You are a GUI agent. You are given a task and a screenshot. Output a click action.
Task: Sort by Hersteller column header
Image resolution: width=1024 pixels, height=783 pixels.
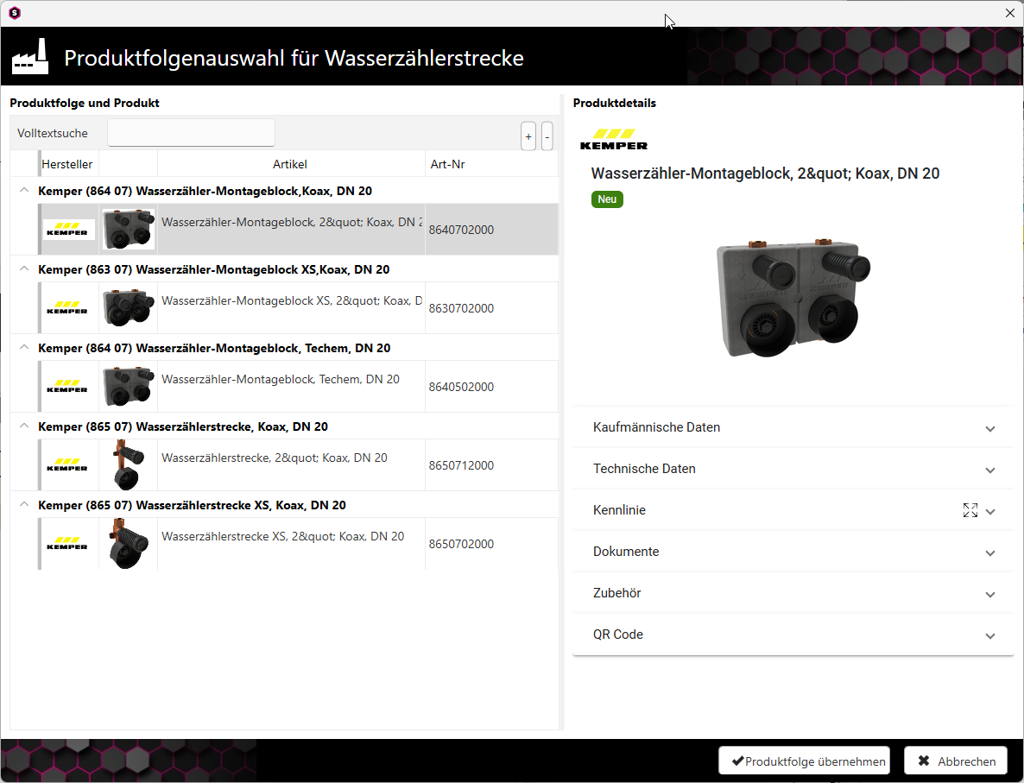click(x=67, y=164)
